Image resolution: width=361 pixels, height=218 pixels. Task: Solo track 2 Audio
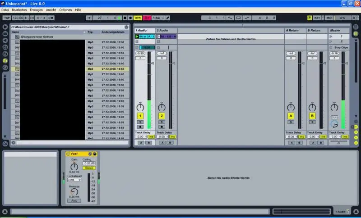[162, 122]
